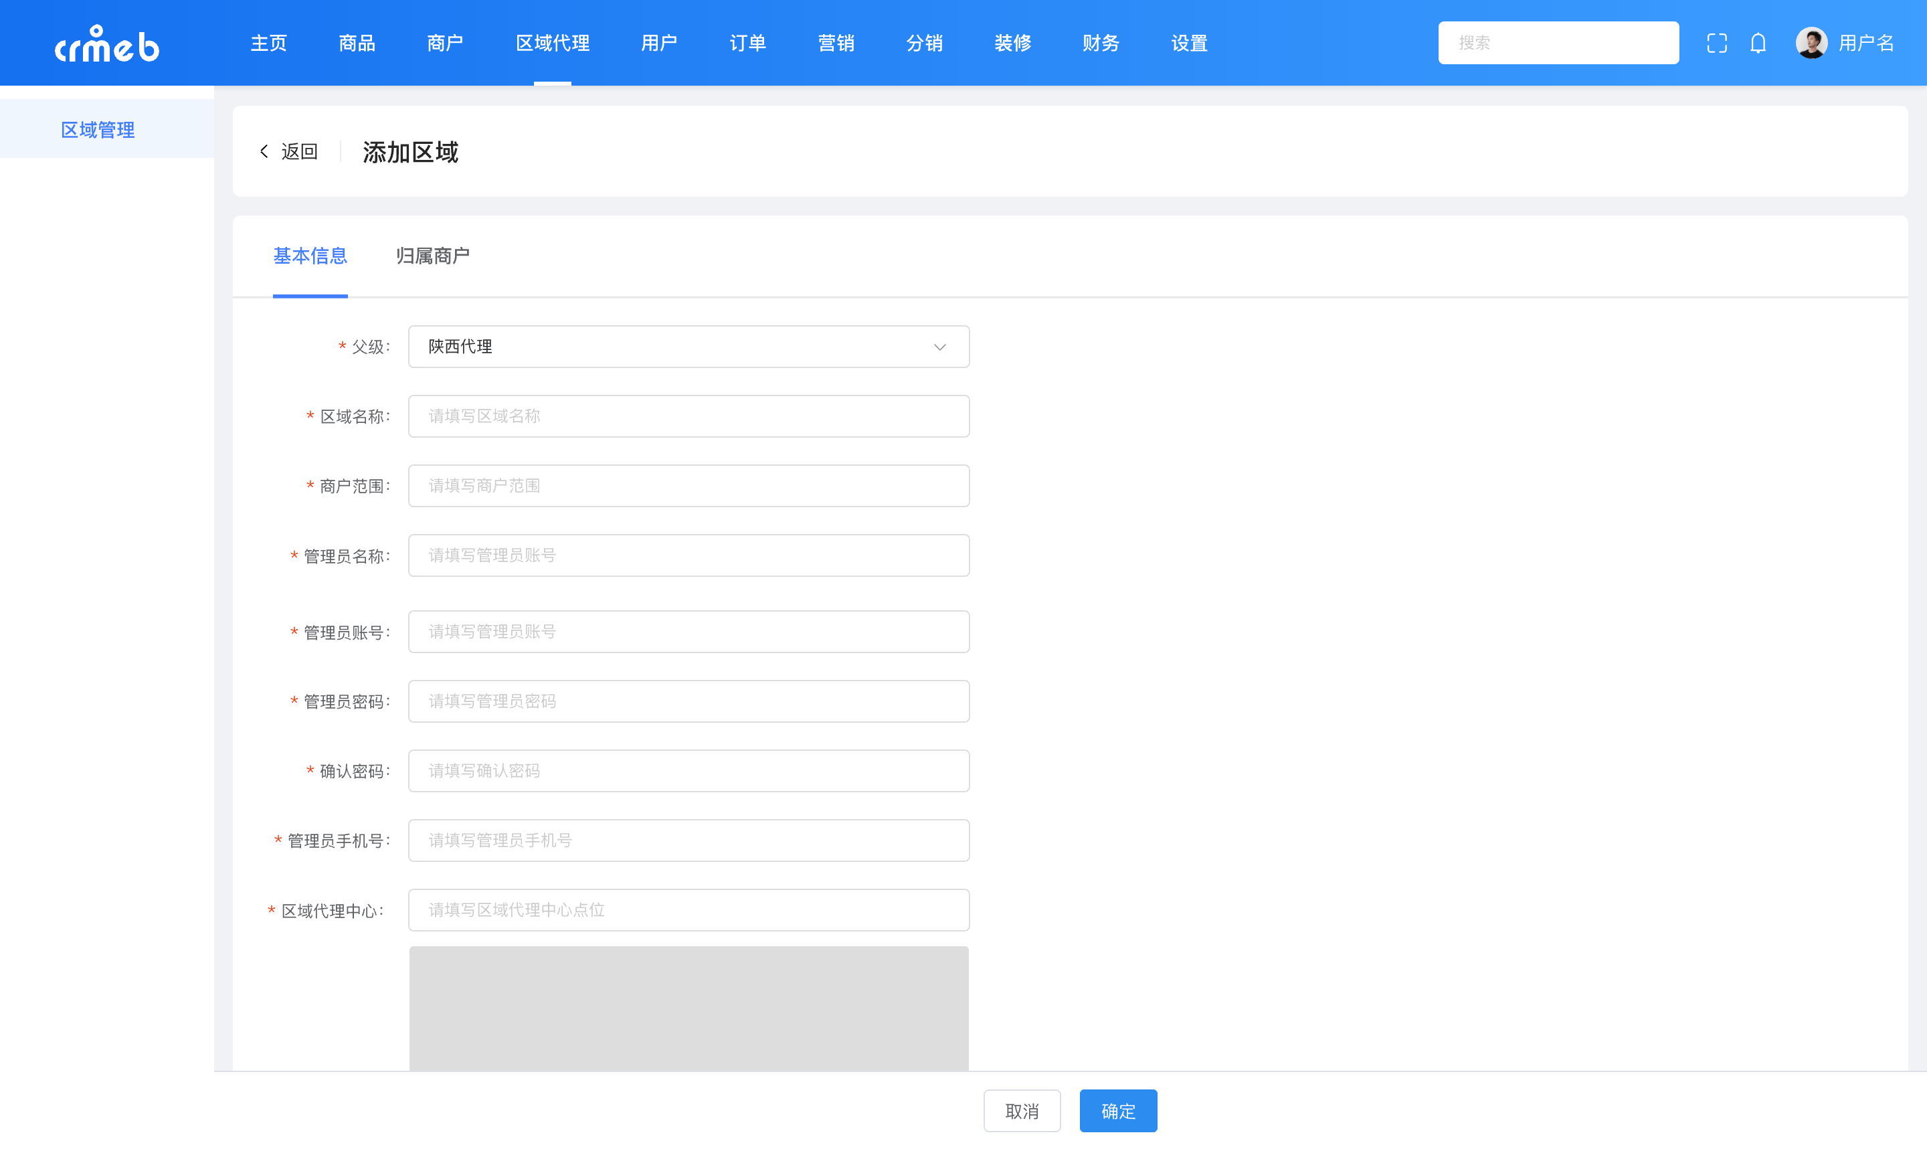Click the 区域名称 input field
The image size is (1927, 1151).
tap(689, 416)
